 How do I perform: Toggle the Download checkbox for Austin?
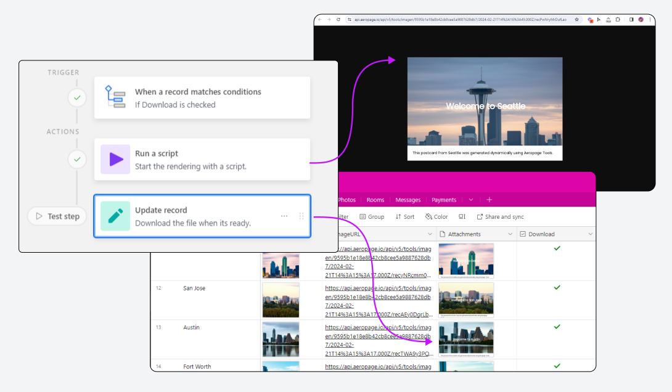[x=557, y=327]
